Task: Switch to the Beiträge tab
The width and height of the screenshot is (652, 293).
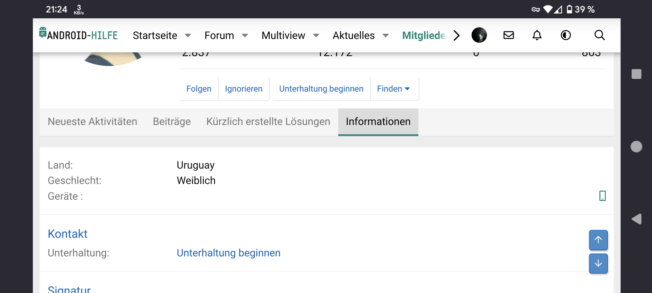Action: [172, 122]
